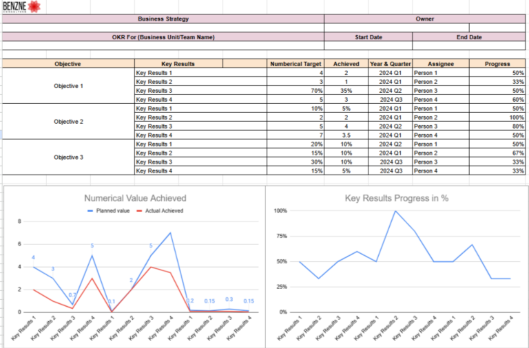Select the Owner header cell
Image resolution: width=529 pixels, height=348 pixels.
pos(425,19)
